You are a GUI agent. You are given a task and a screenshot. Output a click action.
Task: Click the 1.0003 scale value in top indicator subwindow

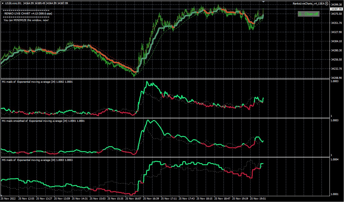[335, 81]
